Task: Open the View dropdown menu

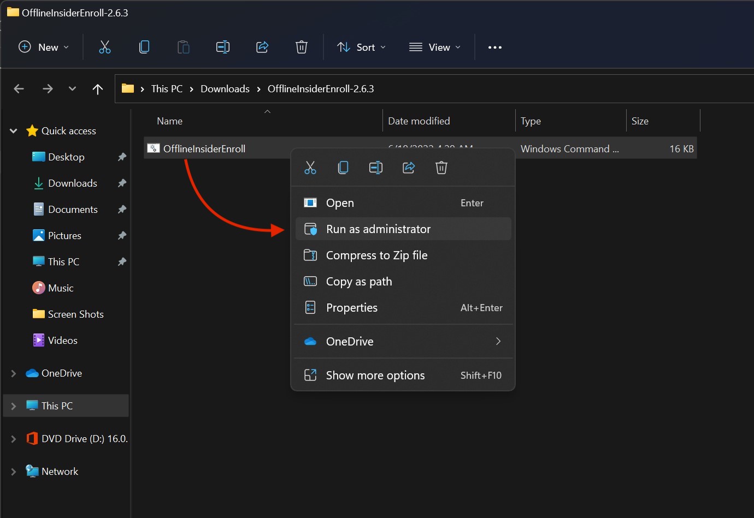Action: tap(435, 47)
